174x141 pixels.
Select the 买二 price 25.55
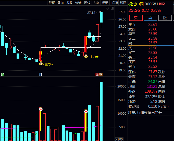coord(153,53)
